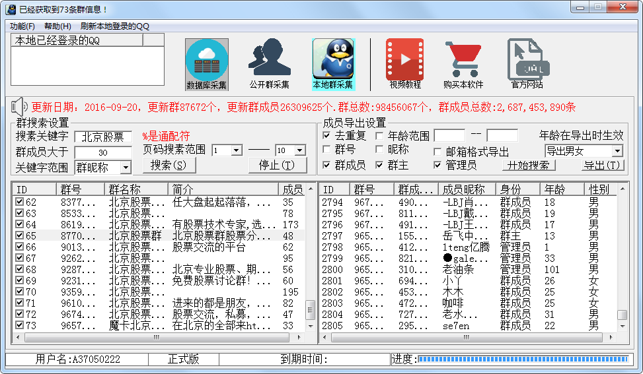This screenshot has height=374, width=643.
Task: Uncheck the 管理员 checkbox
Action: (x=438, y=165)
